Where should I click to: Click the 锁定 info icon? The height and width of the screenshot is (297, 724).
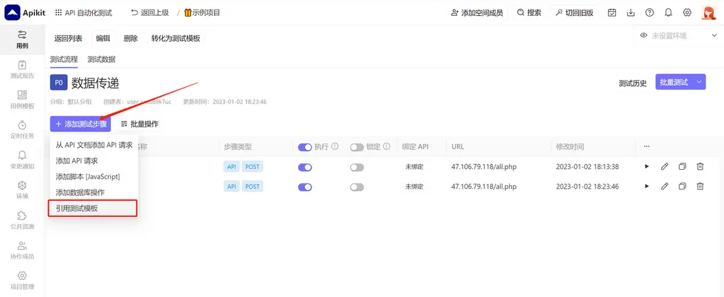387,147
